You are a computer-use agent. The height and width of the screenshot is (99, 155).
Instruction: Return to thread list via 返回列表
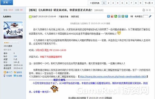tap(95, 3)
